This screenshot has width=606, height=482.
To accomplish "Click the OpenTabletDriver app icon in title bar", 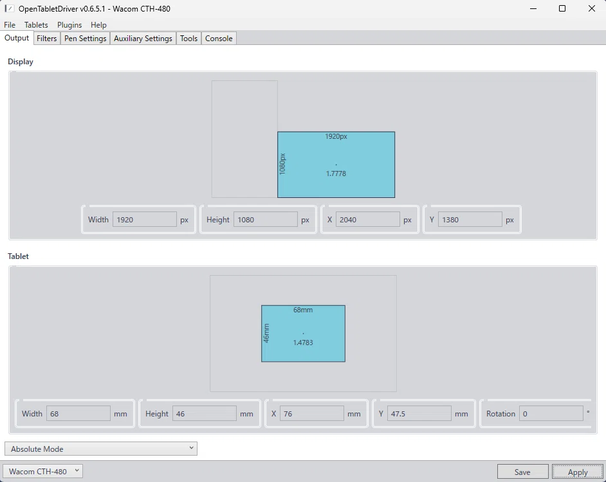I will (x=10, y=8).
